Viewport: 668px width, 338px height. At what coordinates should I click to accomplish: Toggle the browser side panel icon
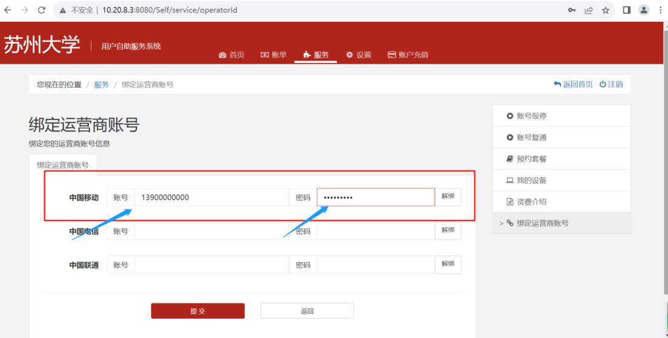pos(627,10)
